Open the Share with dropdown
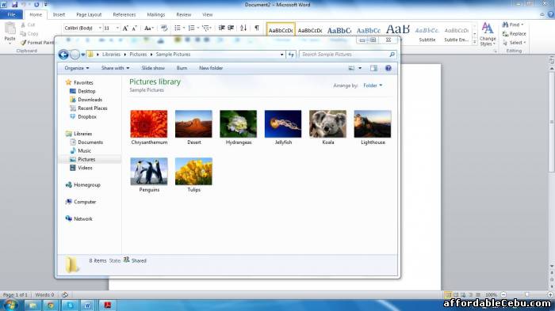Screen dimensions: 555x311 [x=115, y=68]
